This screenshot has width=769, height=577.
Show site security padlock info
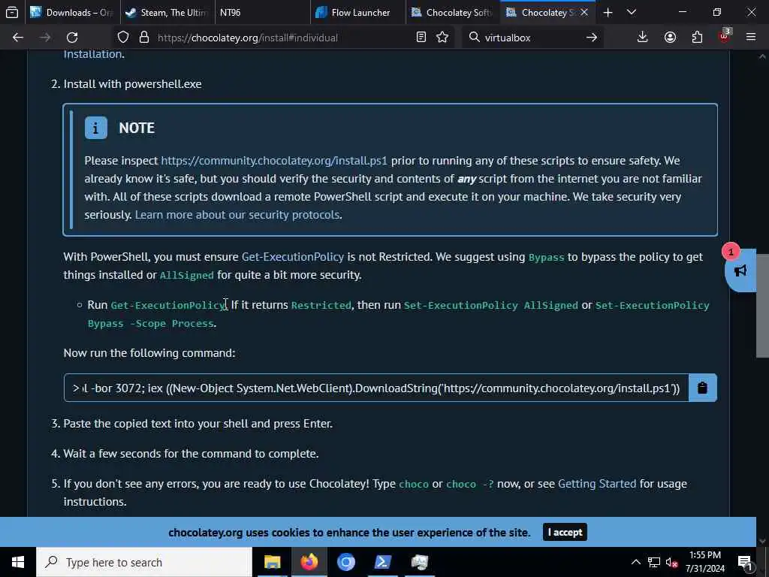click(143, 38)
